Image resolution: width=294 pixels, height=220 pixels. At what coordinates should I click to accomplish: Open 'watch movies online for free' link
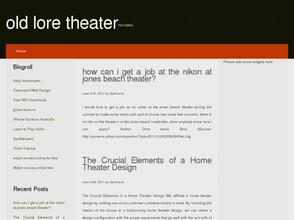[36, 158]
